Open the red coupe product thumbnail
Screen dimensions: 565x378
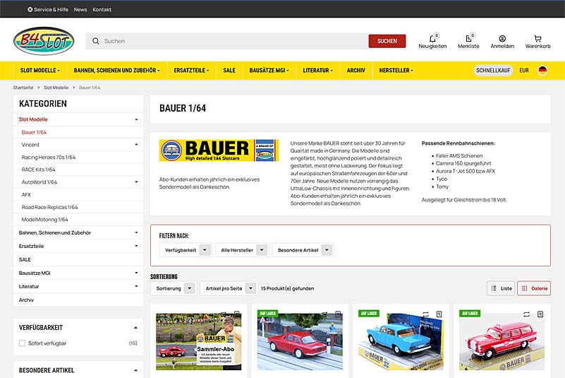click(x=300, y=341)
